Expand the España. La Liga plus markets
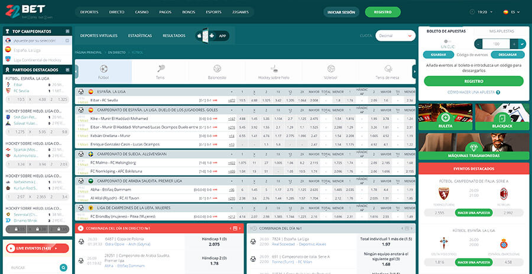 point(232,92)
